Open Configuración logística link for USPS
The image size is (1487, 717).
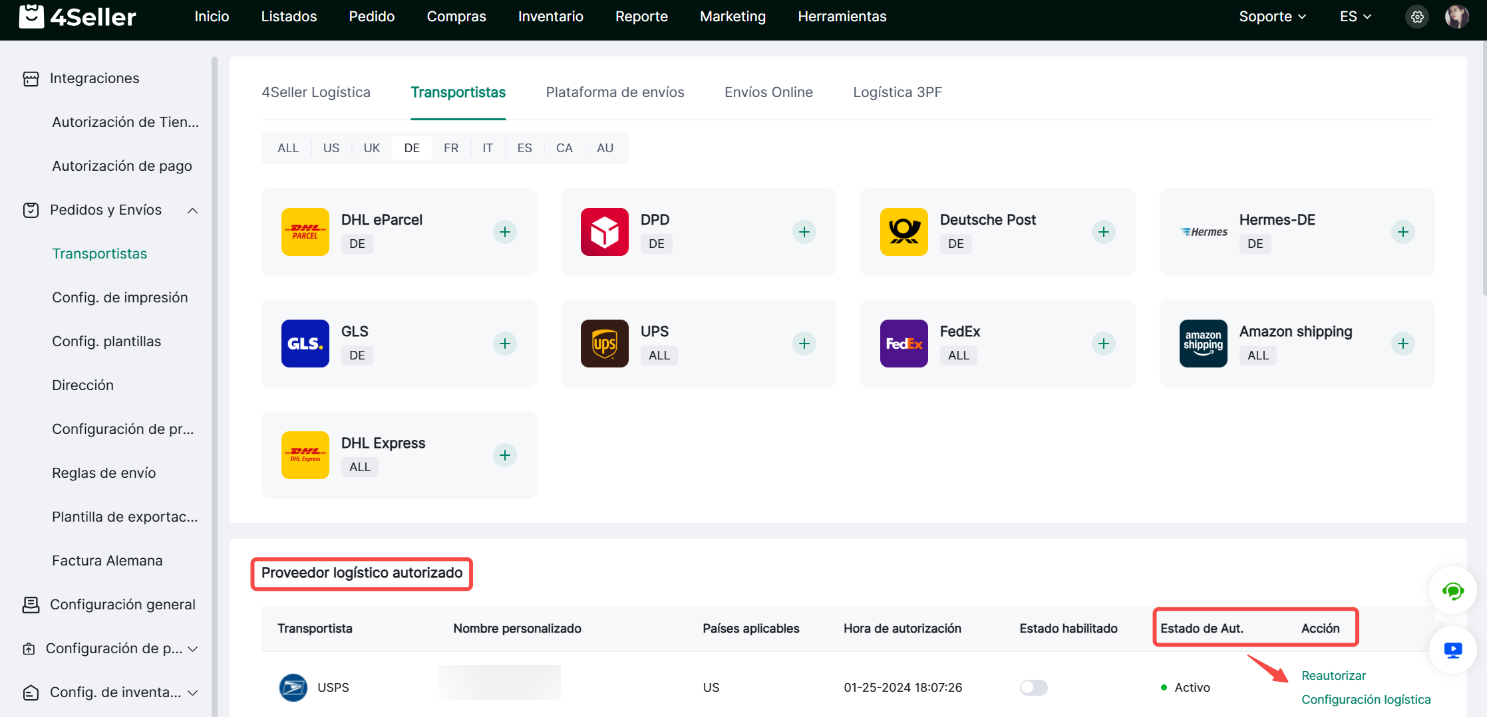[1365, 699]
